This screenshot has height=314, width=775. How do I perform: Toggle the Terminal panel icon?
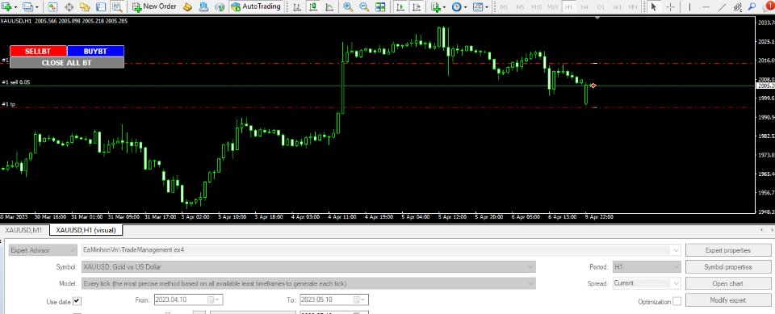click(x=101, y=7)
